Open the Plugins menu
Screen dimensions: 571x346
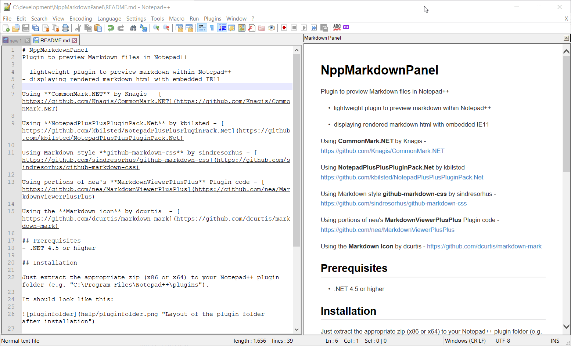212,19
